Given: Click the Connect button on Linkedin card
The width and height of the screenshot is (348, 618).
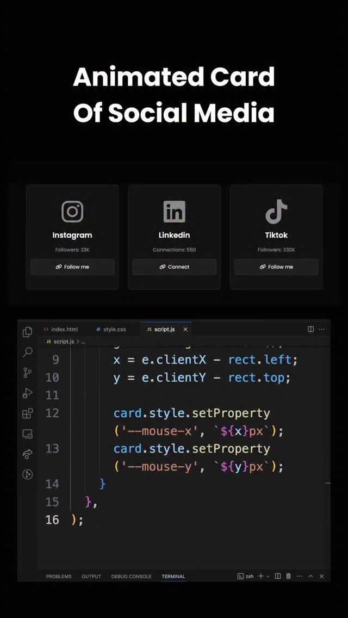Looking at the screenshot, I should pyautogui.click(x=174, y=267).
